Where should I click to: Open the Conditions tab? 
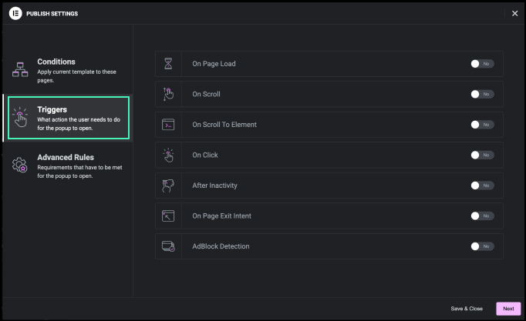[x=68, y=70]
